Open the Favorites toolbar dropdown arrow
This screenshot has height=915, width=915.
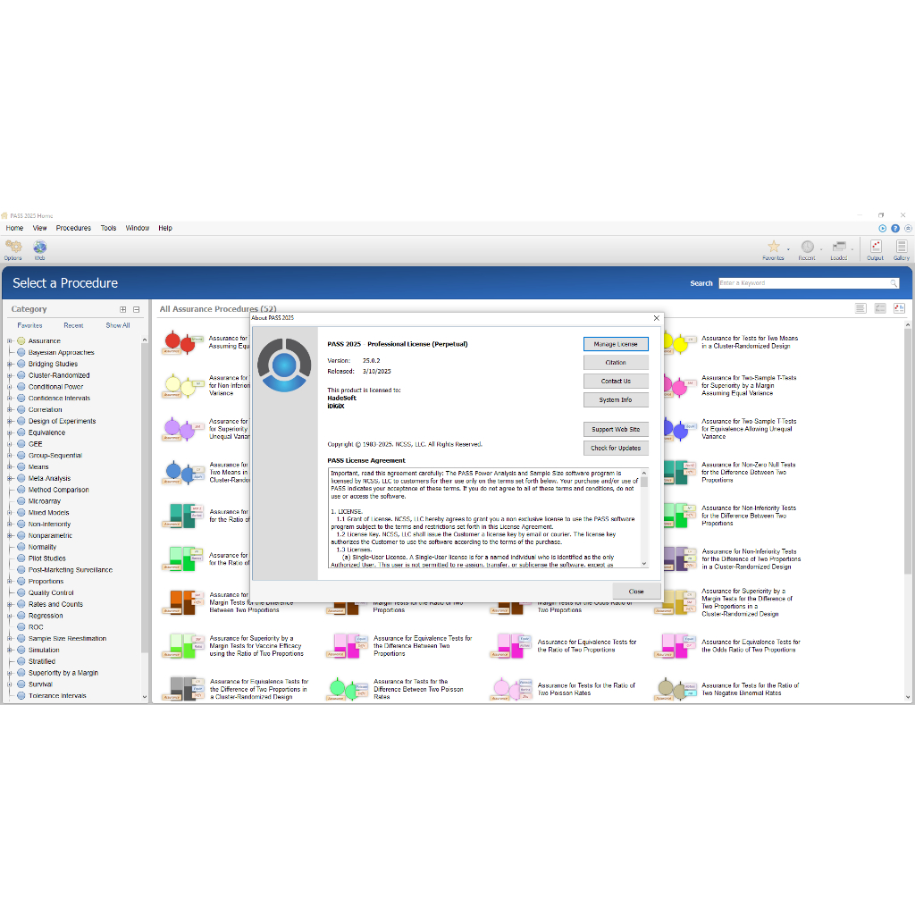pos(788,250)
